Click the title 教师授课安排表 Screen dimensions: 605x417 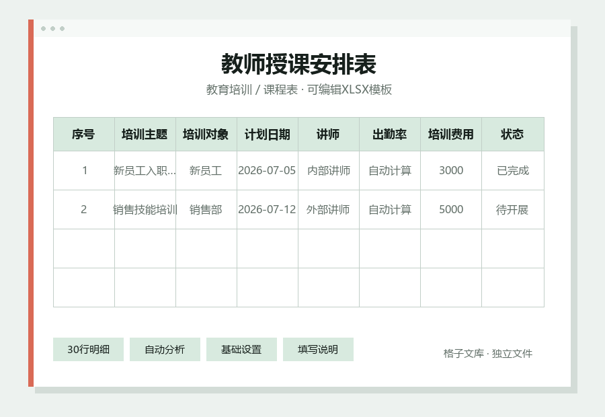298,64
